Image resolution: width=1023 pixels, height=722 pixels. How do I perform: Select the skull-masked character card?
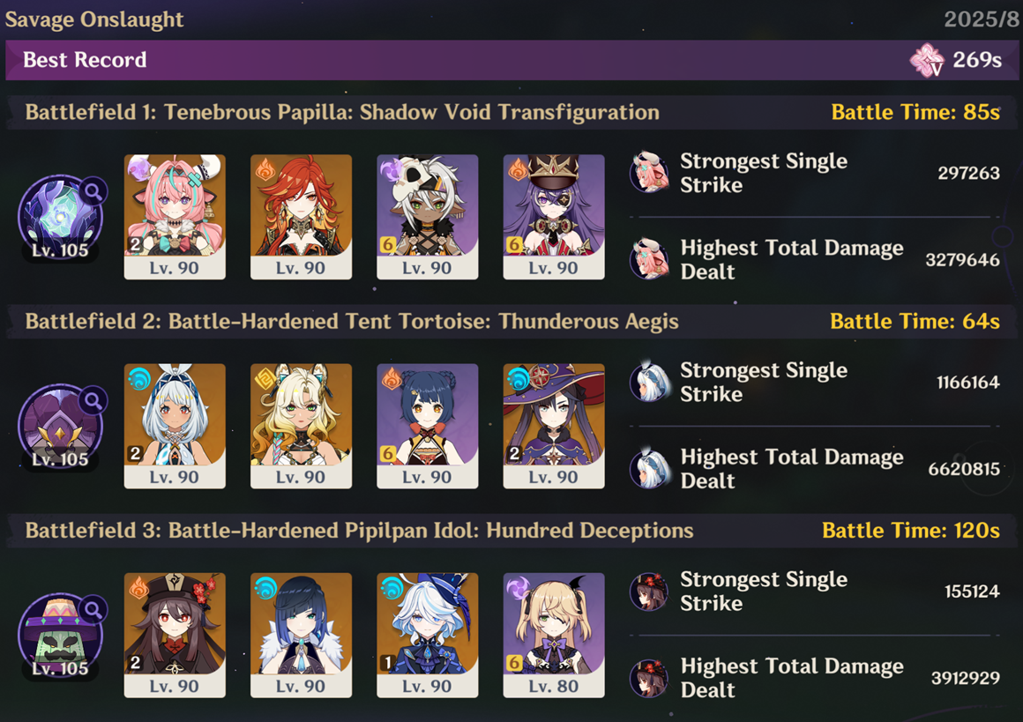click(x=428, y=217)
